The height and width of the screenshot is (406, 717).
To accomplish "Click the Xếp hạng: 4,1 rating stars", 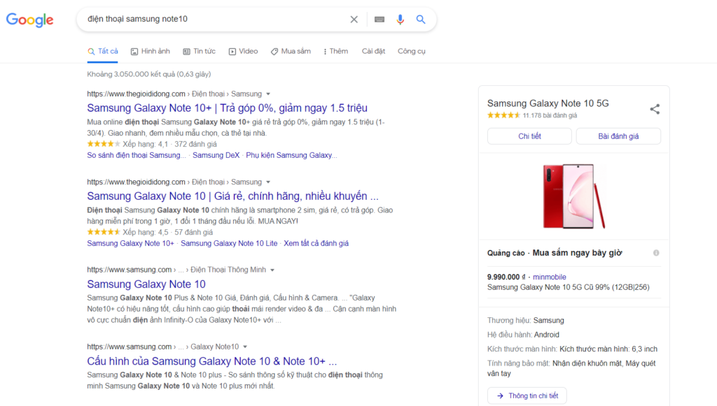I will pyautogui.click(x=104, y=144).
